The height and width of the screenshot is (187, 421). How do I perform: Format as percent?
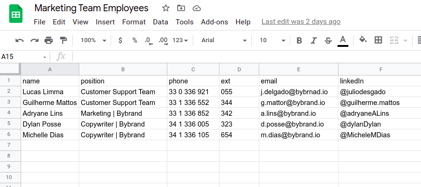(135, 40)
